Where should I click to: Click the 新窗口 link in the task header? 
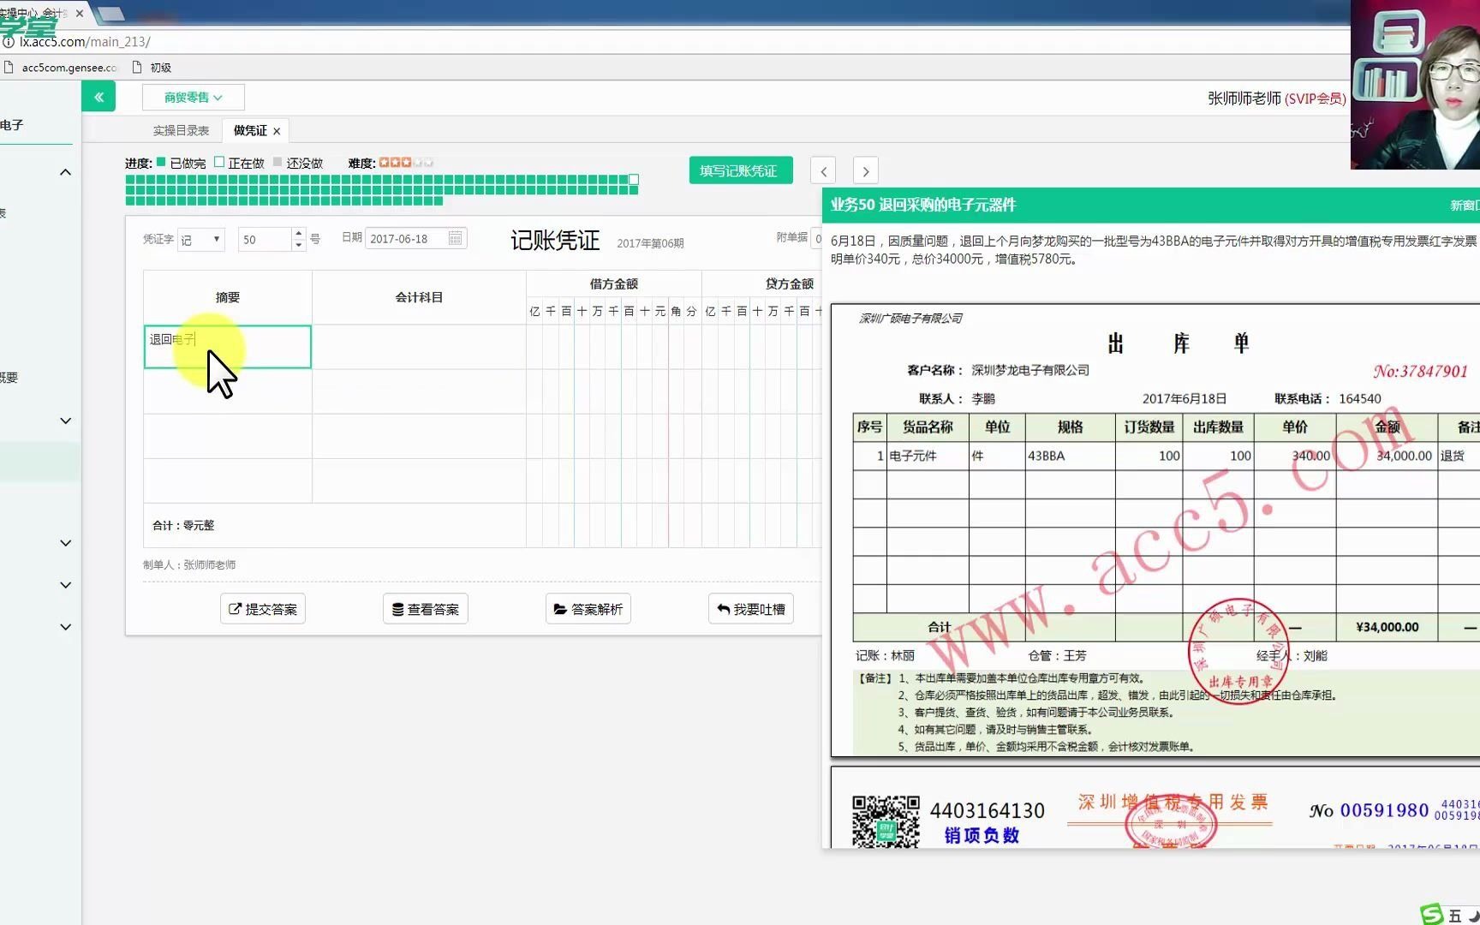(1465, 206)
